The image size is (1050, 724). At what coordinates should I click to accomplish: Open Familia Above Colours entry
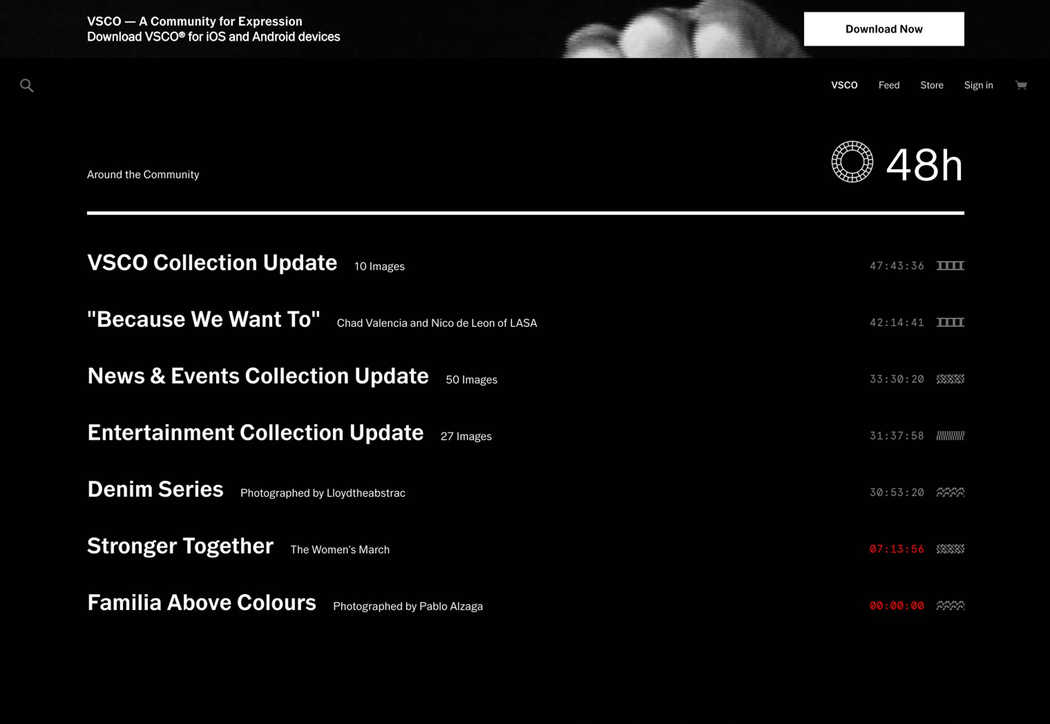pos(201,603)
